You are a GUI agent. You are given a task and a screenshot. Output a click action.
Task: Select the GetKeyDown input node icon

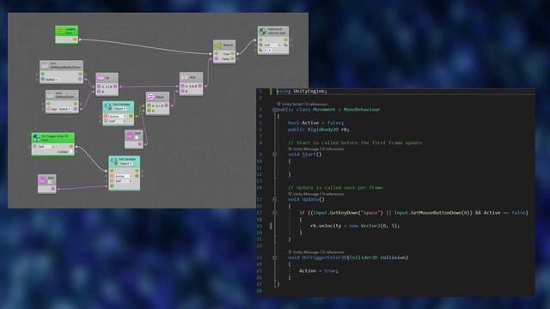(50, 95)
